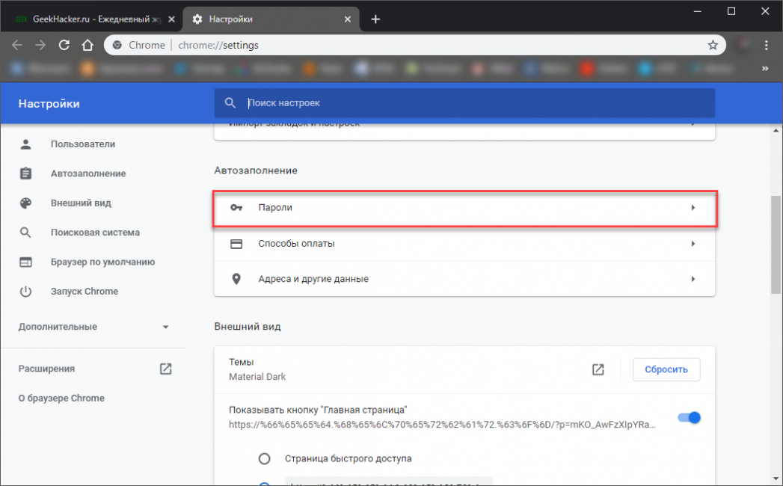Click the home page icon in toolbar
Screen dimensions: 783x486
tap(87, 45)
